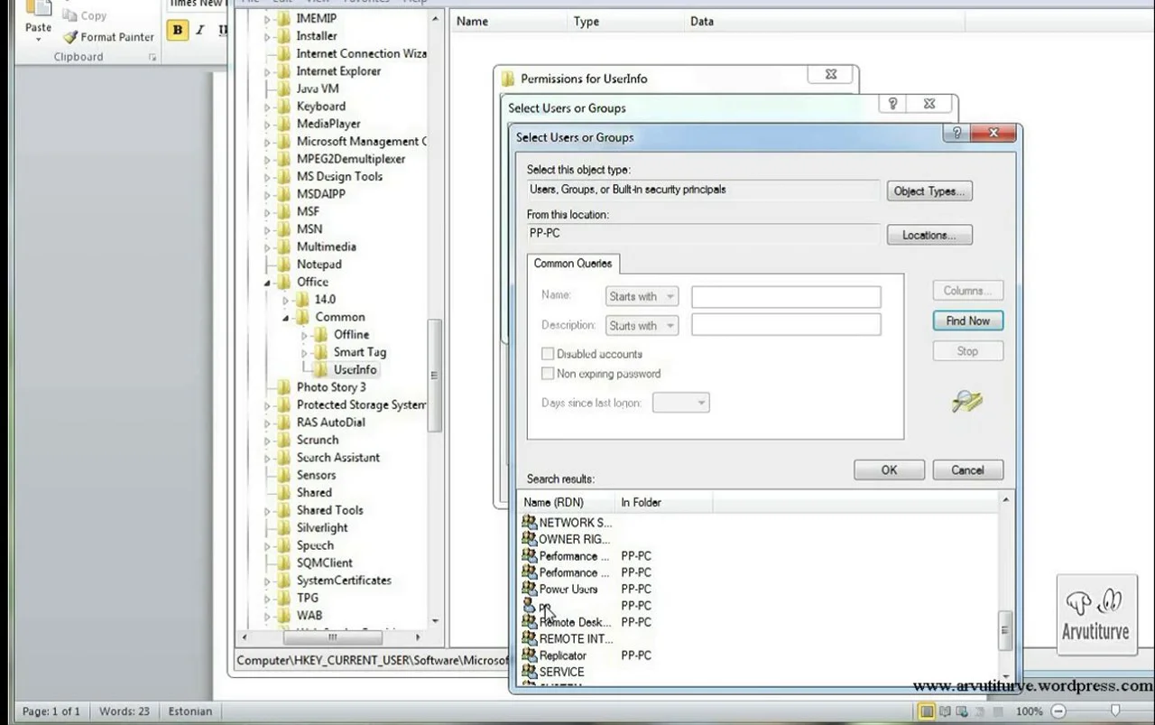1155x725 pixels.
Task: Expand the Internet Explorer registry key
Action: pos(268,71)
